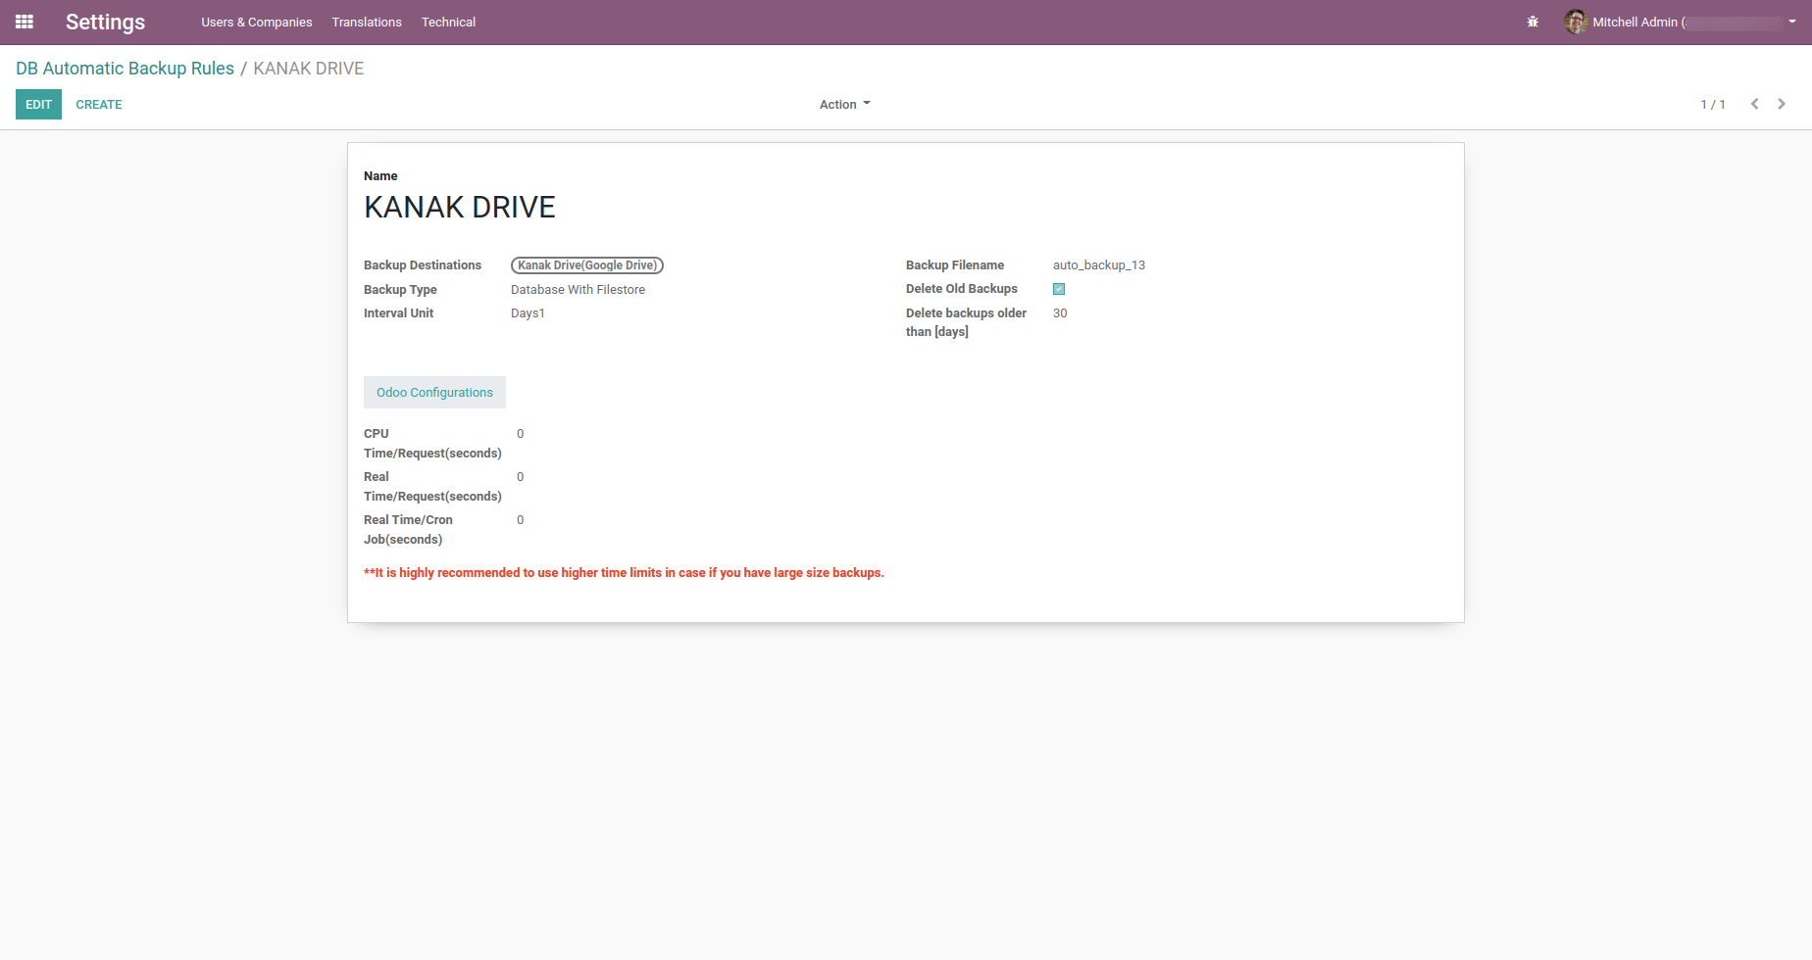This screenshot has height=960, width=1812.
Task: Toggle the Delete Old Backups checkbox
Action: point(1059,289)
